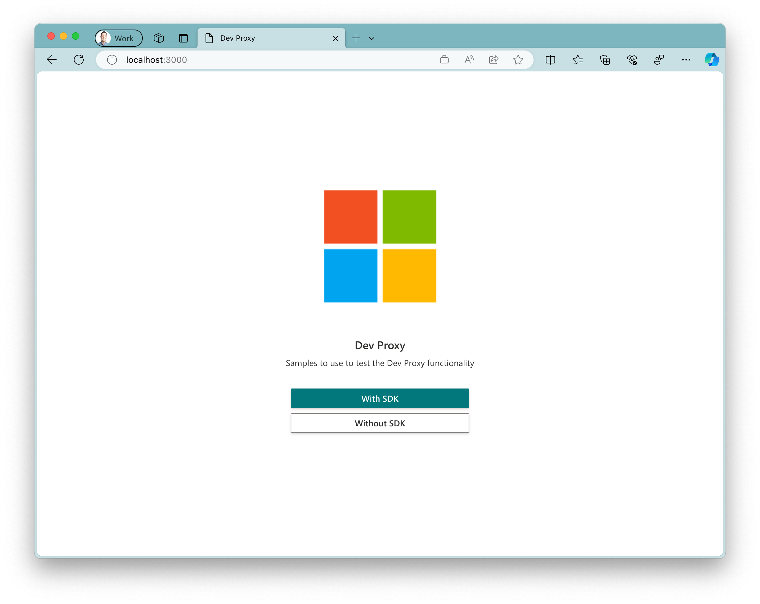Viewport: 760px width, 604px height.
Task: Click the new tab plus button
Action: coord(356,38)
